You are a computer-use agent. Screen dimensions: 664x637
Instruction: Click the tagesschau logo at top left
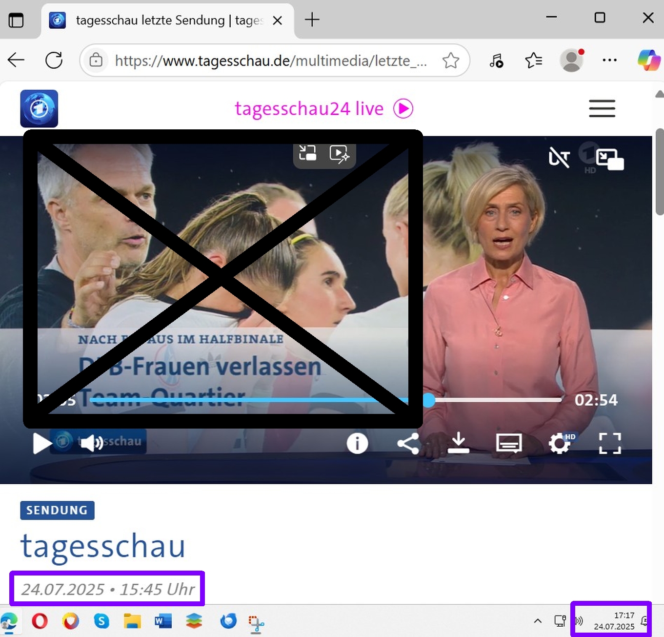pyautogui.click(x=39, y=108)
